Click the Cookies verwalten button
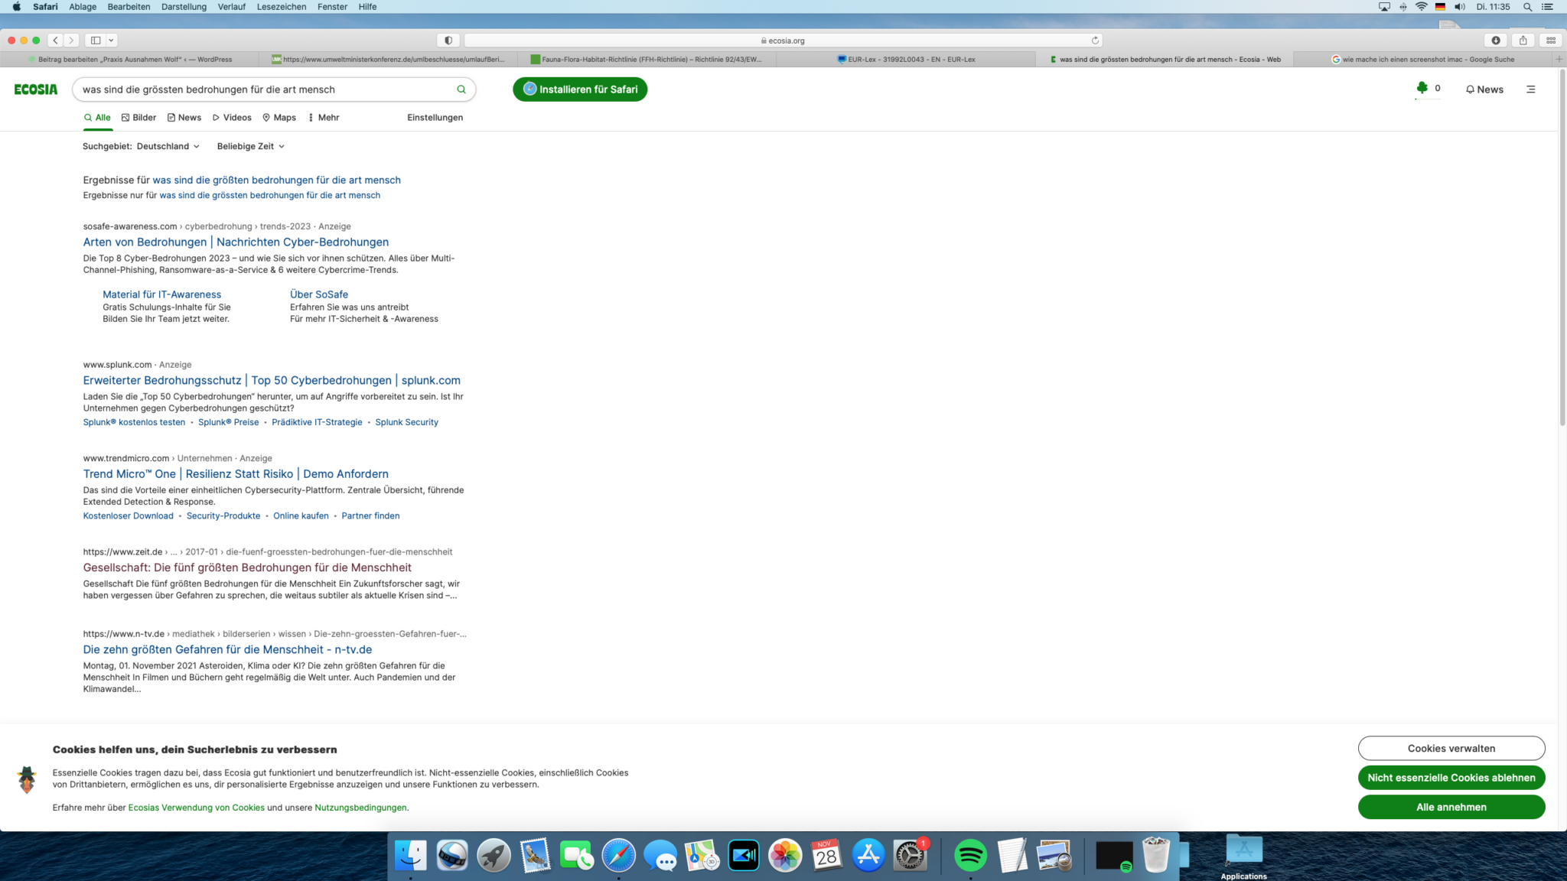The height and width of the screenshot is (881, 1567). point(1451,749)
